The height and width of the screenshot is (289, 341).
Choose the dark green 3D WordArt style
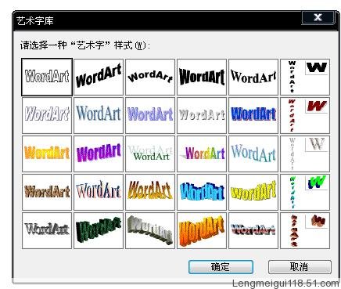(99, 230)
